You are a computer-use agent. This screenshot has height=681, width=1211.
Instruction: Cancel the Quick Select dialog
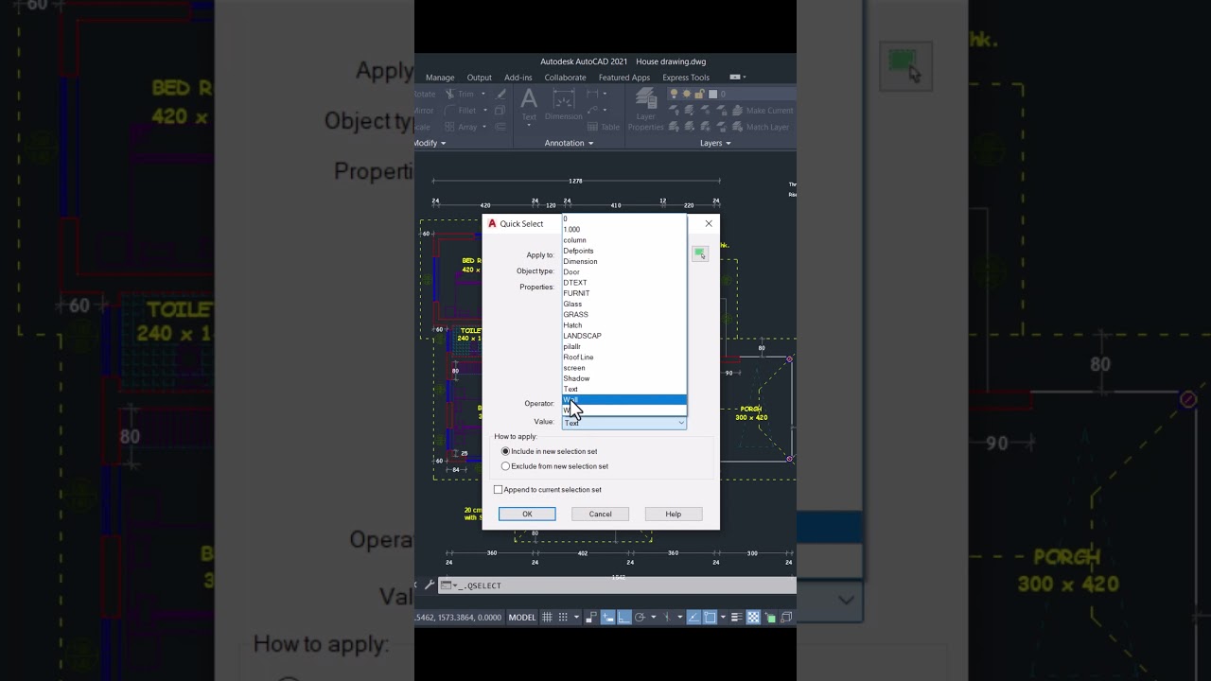[600, 514]
